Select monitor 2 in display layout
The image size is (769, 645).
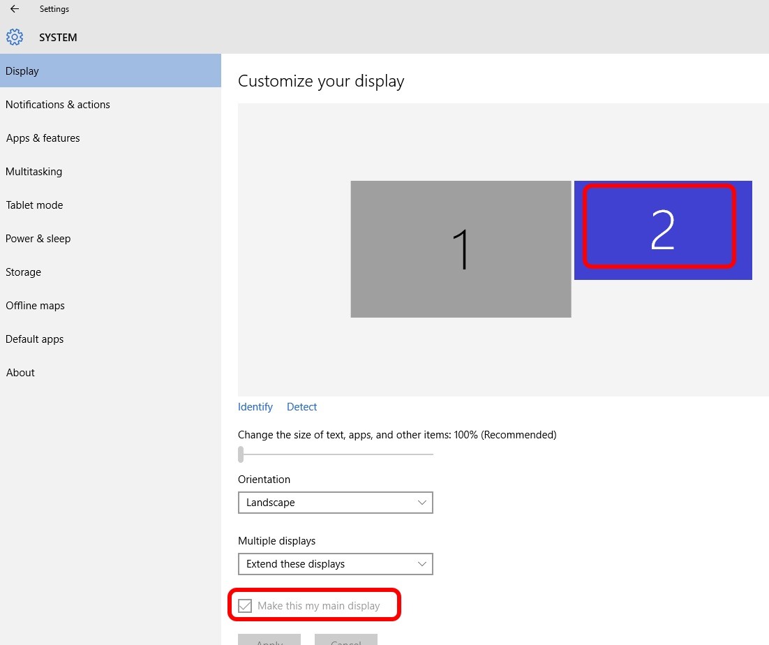coord(662,230)
